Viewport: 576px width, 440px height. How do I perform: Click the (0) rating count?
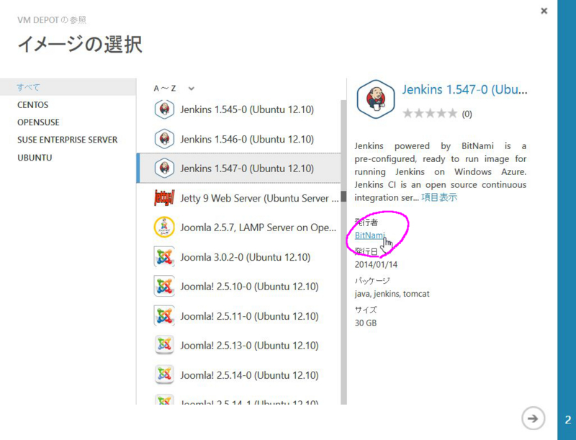(x=467, y=115)
